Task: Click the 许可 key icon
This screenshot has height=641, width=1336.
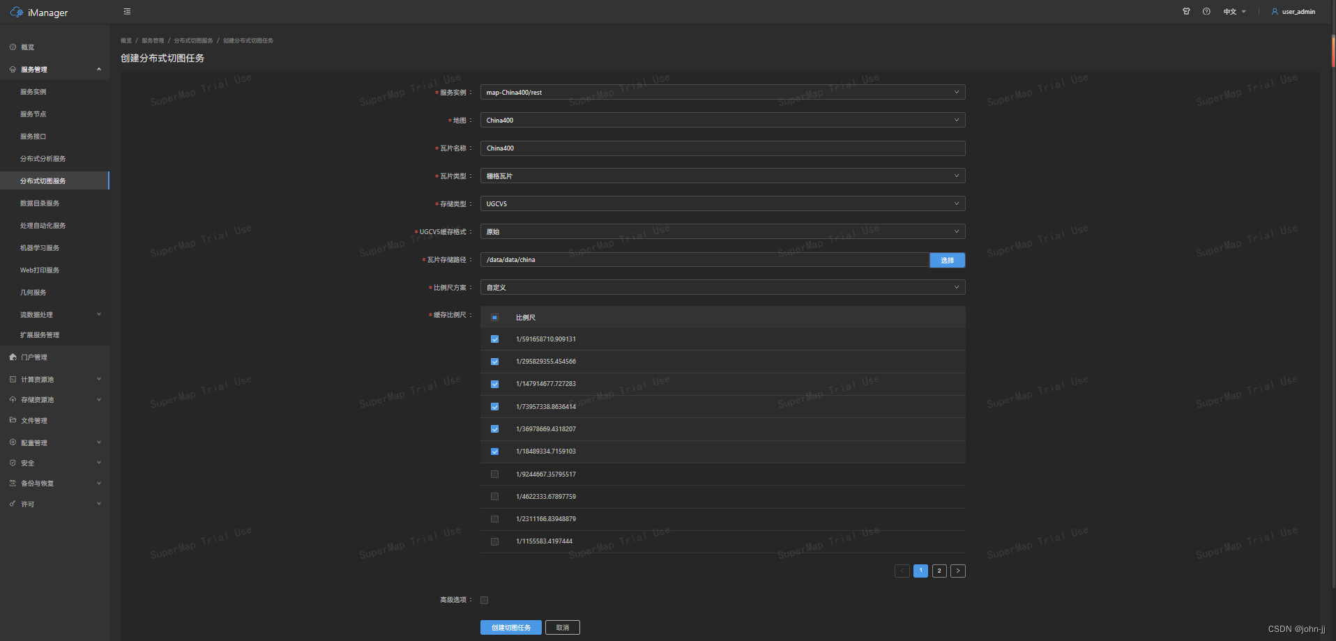Action: [13, 504]
